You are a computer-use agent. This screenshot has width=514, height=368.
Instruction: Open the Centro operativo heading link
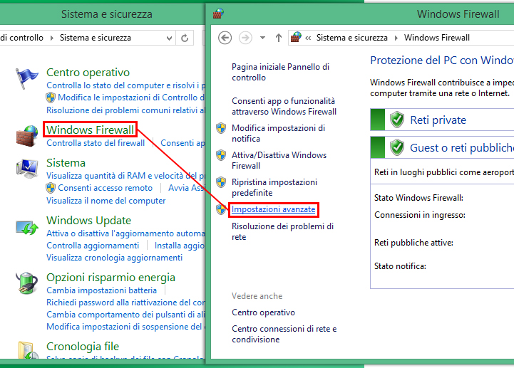tap(88, 73)
